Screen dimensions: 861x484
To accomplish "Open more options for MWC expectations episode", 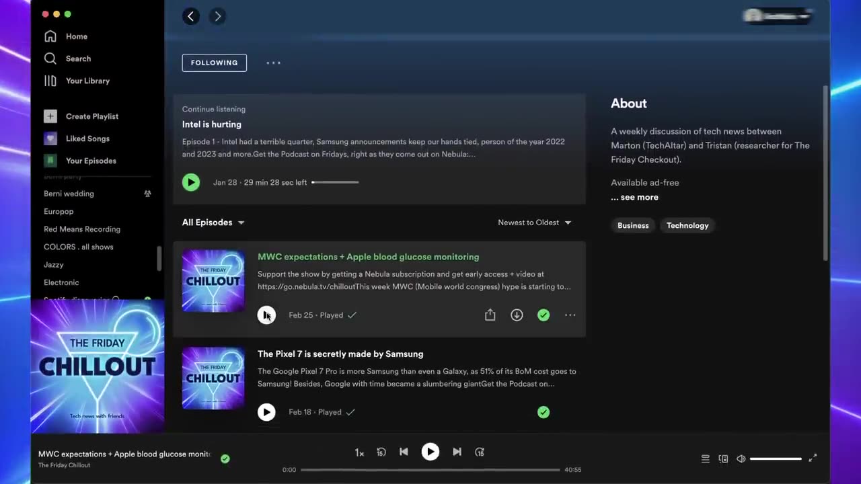I will coord(570,315).
